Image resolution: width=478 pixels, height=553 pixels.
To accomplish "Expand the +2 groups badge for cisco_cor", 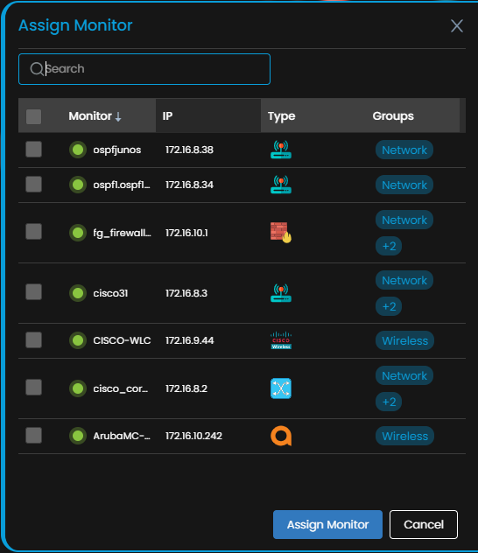I will (389, 402).
